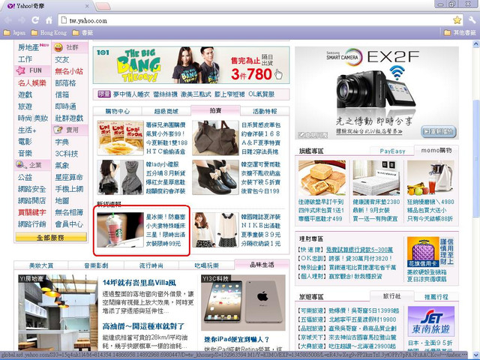Image resolution: width=480 pixels, height=360 pixels.
Task: Open the juicer product image
Action: [x=430, y=178]
